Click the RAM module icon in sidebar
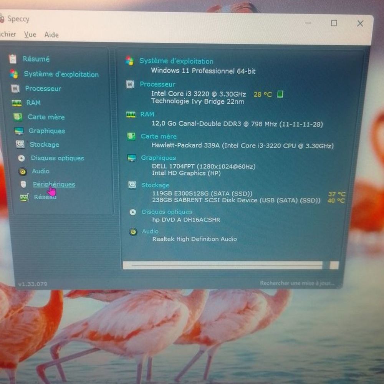 pyautogui.click(x=16, y=103)
